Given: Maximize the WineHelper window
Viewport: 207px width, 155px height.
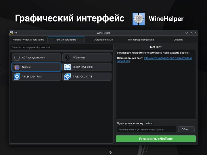Looking at the screenshot, I should coord(191,33).
